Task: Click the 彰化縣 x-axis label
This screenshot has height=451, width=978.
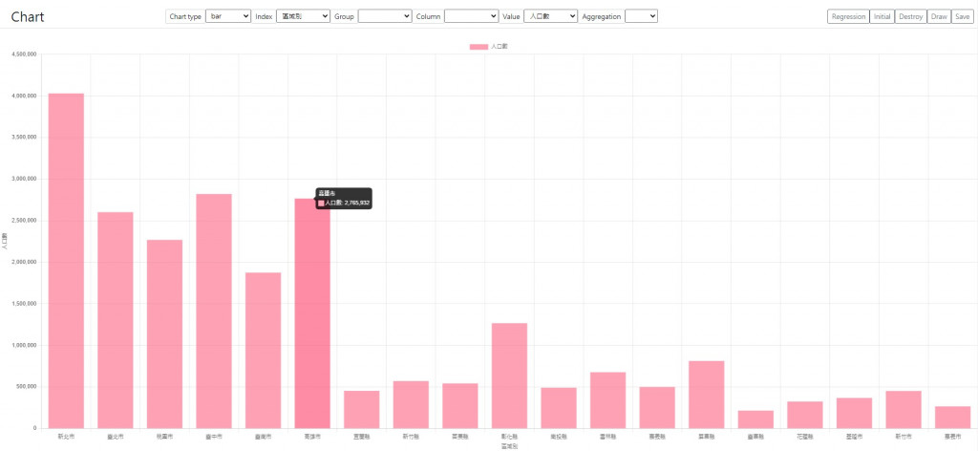Action: 510,437
